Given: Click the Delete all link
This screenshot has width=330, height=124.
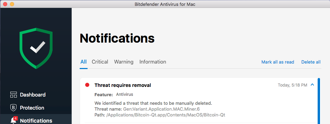Looking at the screenshot, I should [311, 62].
